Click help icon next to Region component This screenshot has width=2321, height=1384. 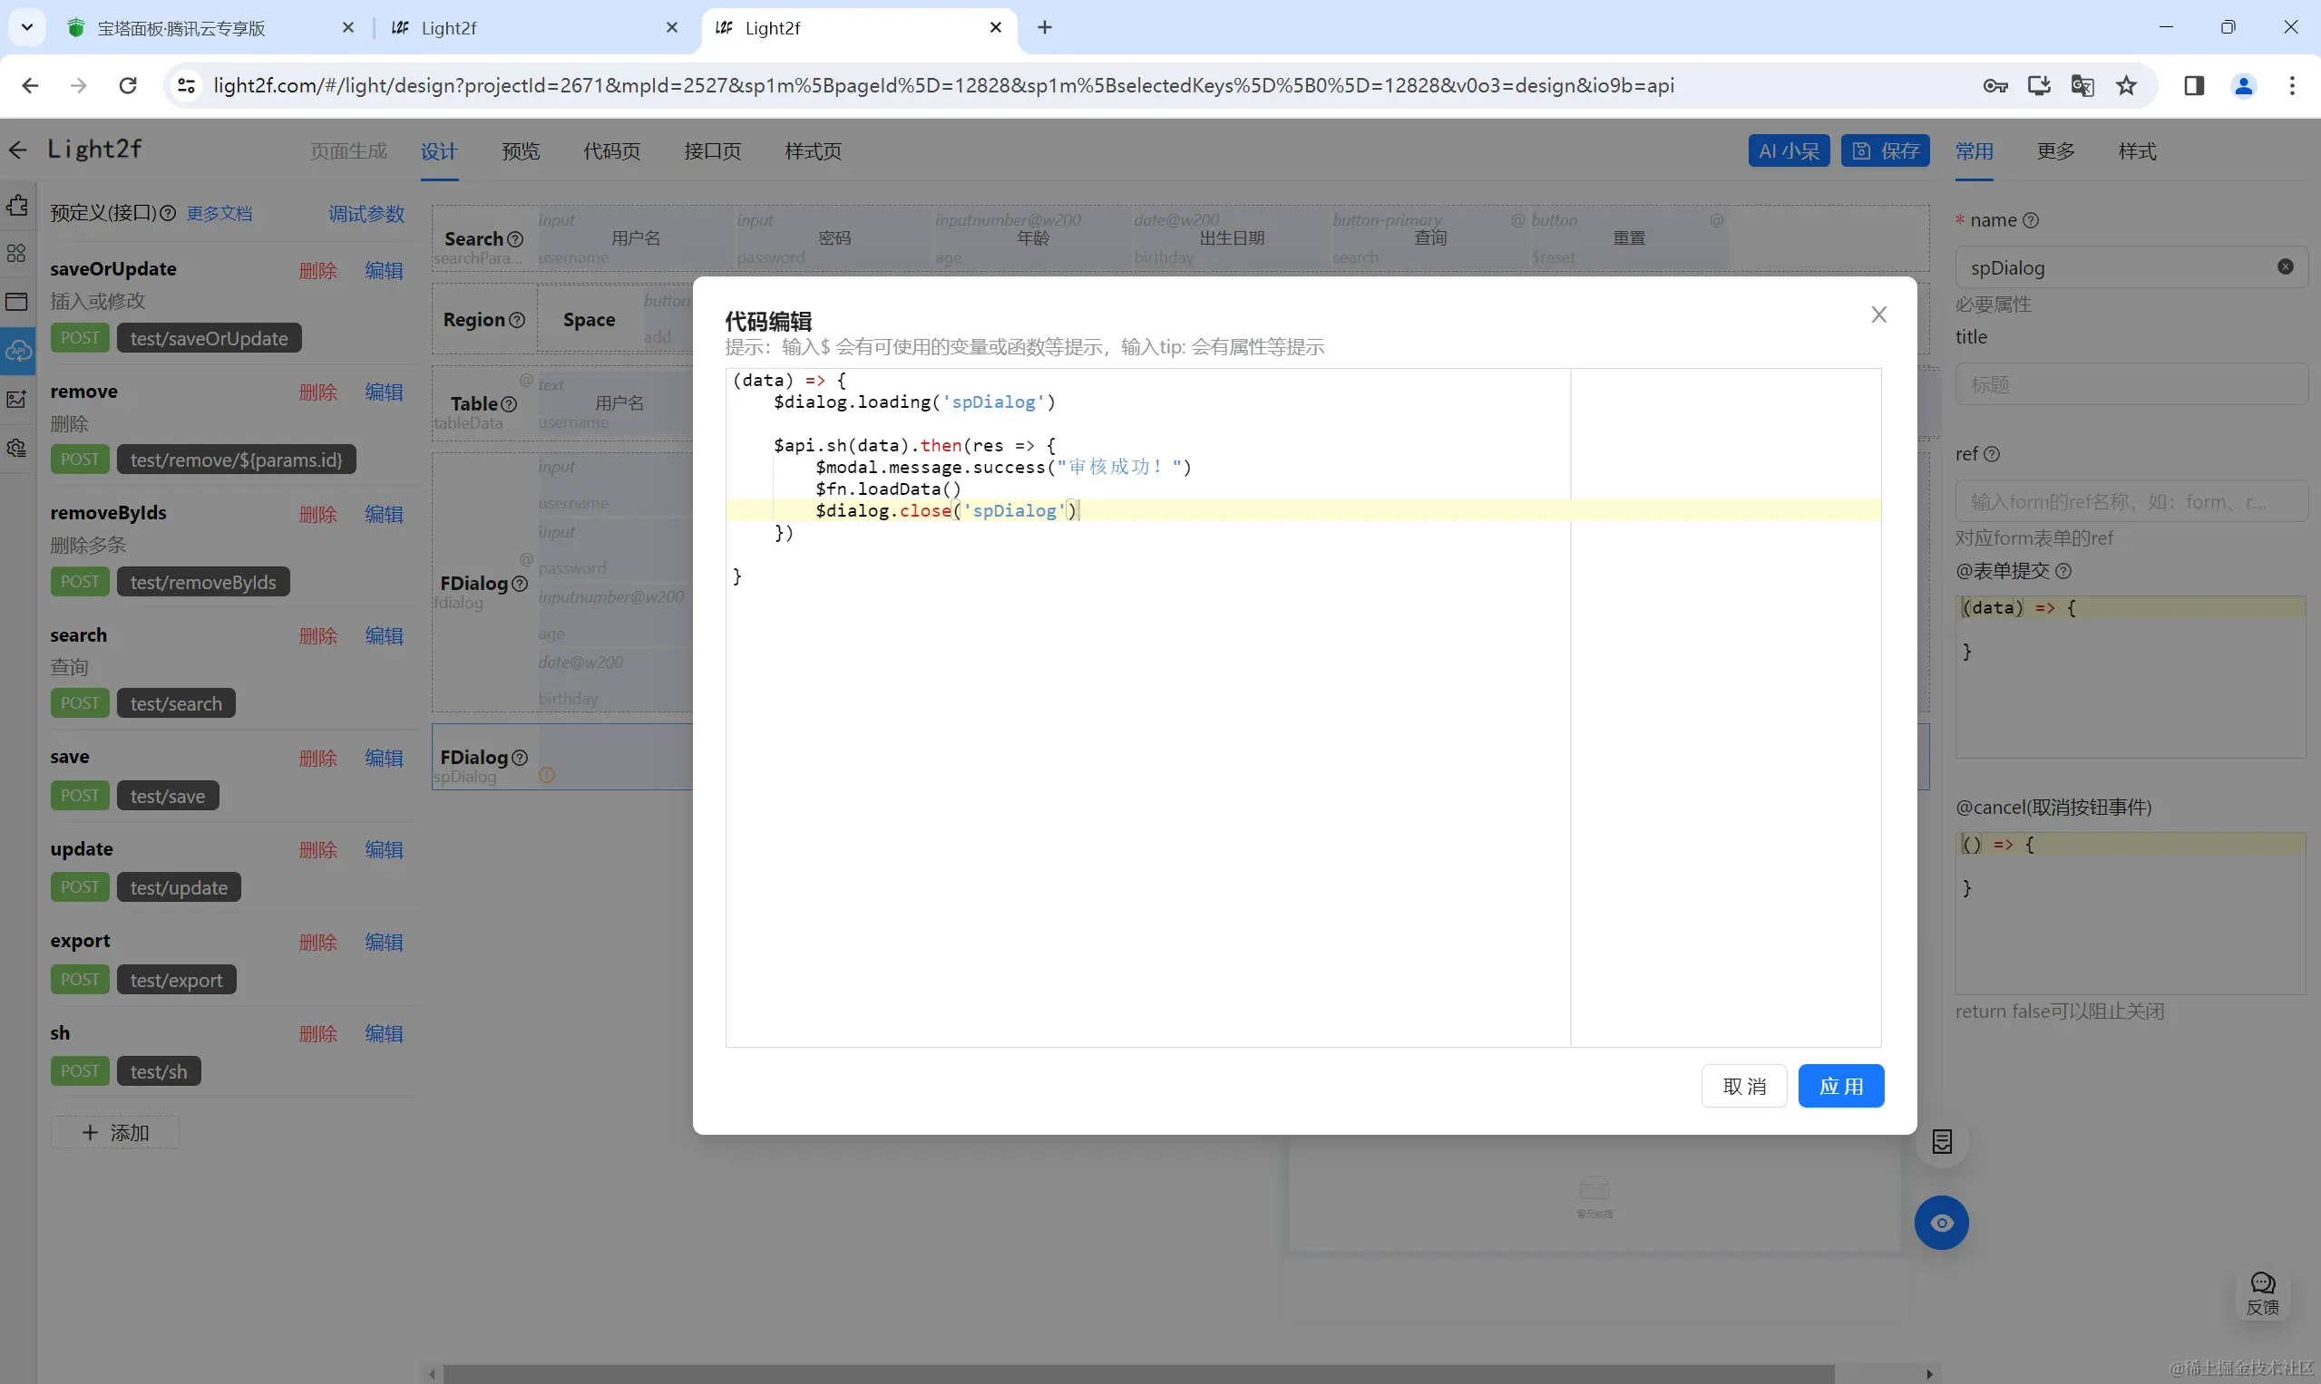pos(516,320)
